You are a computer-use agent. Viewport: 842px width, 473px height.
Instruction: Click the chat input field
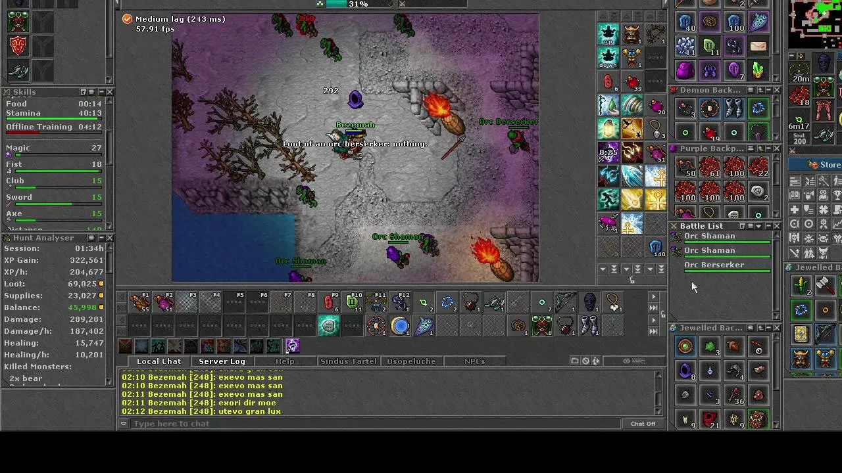(376, 424)
